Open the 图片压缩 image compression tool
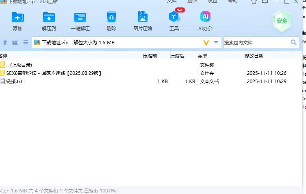This screenshot has width=306, height=194. pos(143,18)
